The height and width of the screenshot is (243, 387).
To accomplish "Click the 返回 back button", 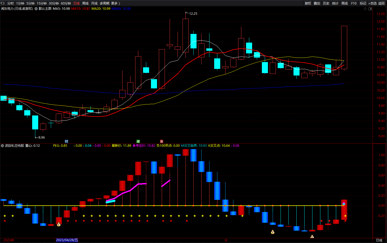I will [x=381, y=3].
